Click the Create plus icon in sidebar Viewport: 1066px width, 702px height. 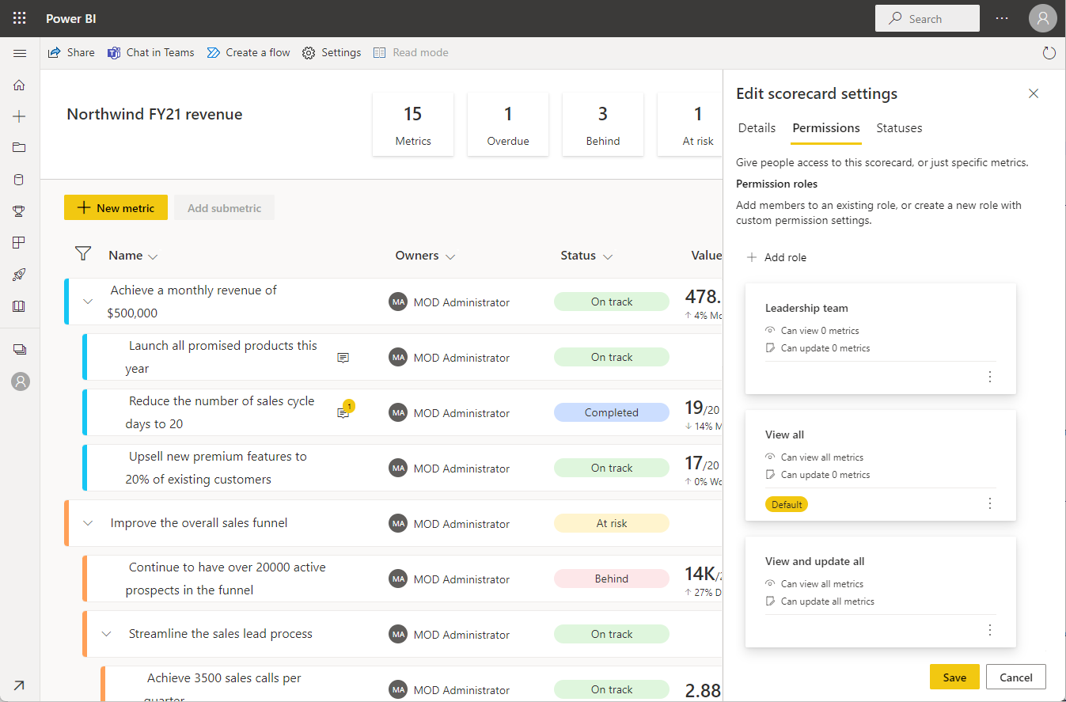20,116
